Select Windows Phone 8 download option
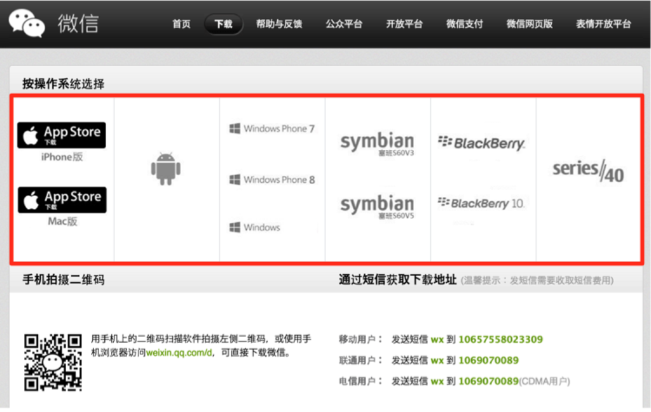651x412 pixels. pos(272,180)
